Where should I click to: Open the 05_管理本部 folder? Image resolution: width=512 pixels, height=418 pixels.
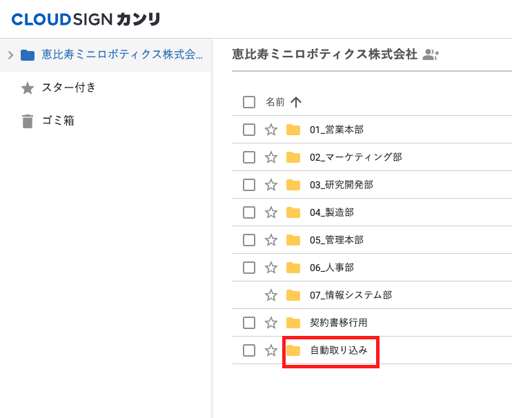click(x=336, y=240)
